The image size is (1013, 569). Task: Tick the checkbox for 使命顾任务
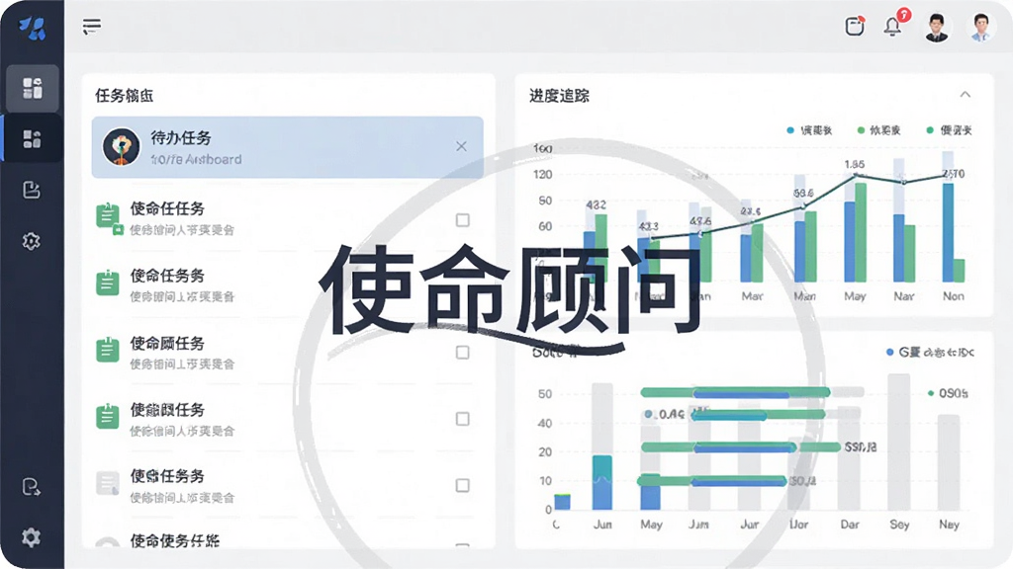(x=463, y=353)
